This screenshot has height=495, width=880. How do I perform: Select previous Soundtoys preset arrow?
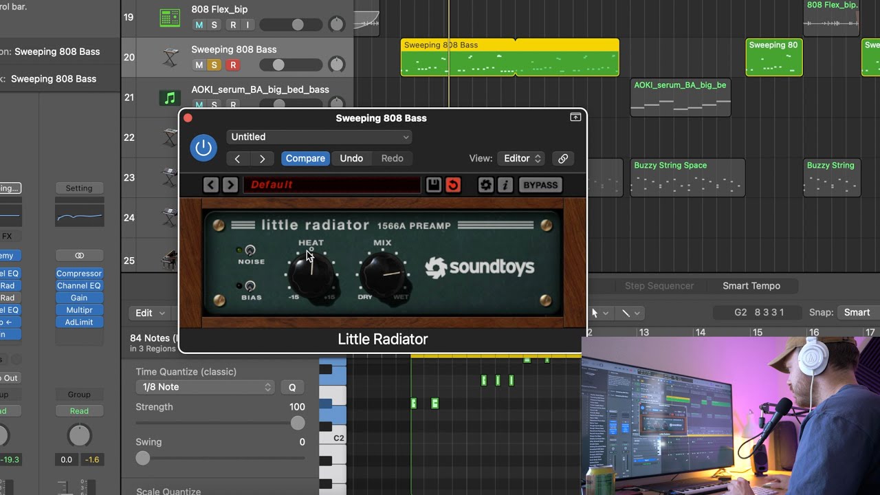[211, 185]
